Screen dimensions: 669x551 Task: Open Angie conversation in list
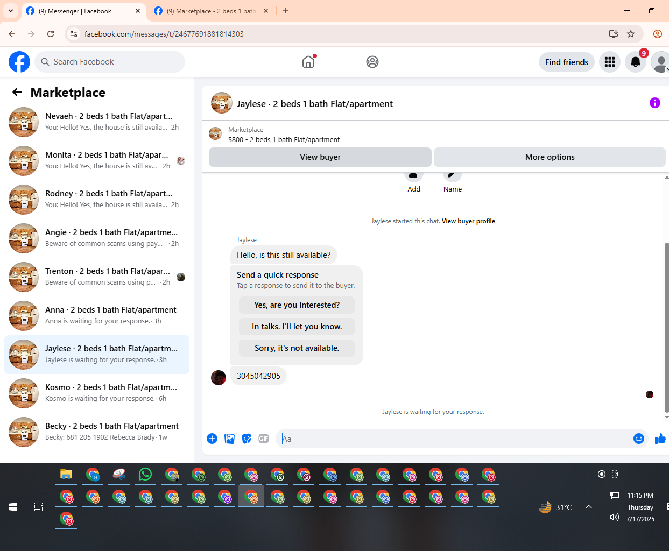[x=97, y=238]
